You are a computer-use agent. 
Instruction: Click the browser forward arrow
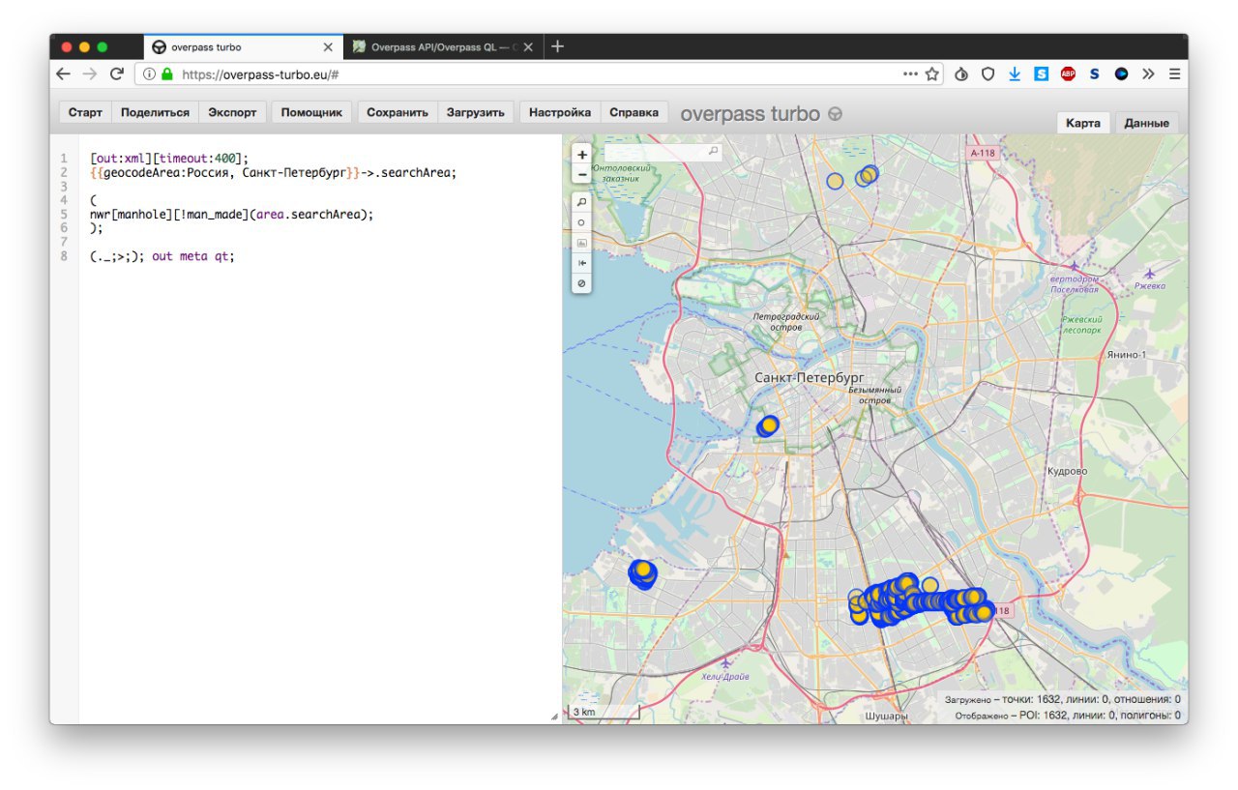[90, 73]
